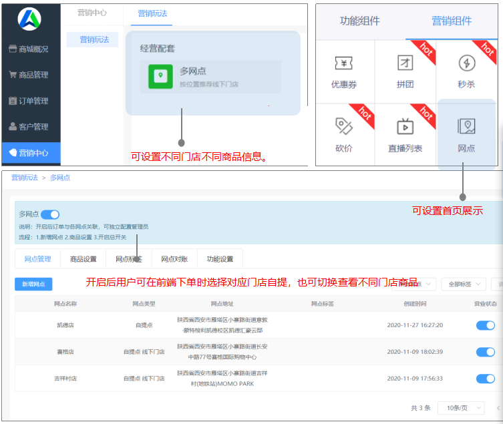503x424 pixels.
Task: Click the app logo in sidebar
Action: [29, 19]
